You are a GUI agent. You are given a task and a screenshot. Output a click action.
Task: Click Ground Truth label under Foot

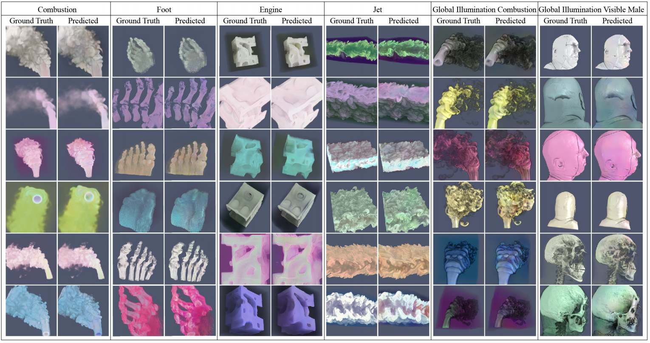click(138, 20)
